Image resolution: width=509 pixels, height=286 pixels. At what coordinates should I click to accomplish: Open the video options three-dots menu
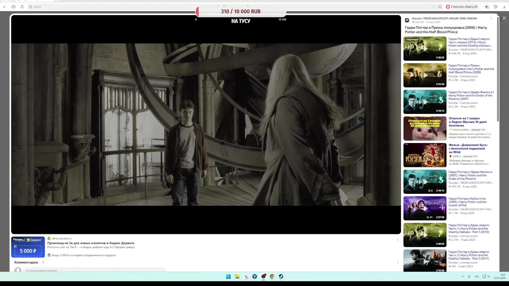[x=491, y=18]
